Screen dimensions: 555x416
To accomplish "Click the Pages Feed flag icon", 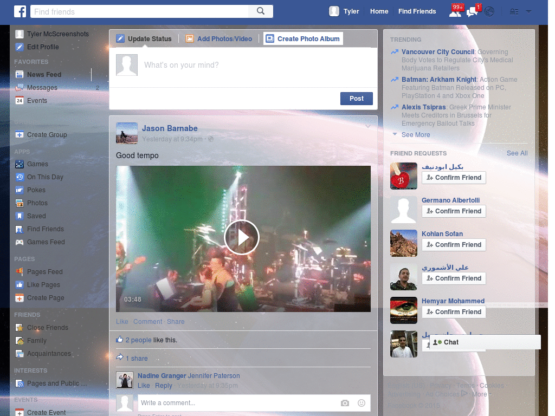I will click(20, 272).
